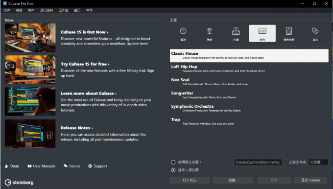Select the Songwriter template
The height and width of the screenshot is (189, 333).
click(x=249, y=95)
